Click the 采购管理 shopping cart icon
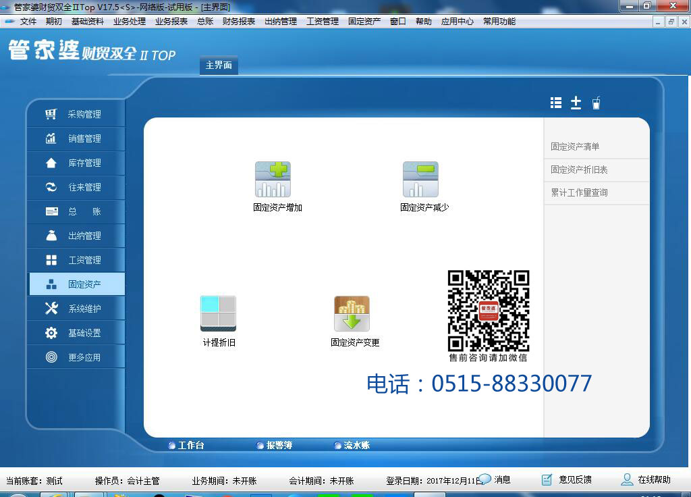The width and height of the screenshot is (691, 497). pos(51,114)
